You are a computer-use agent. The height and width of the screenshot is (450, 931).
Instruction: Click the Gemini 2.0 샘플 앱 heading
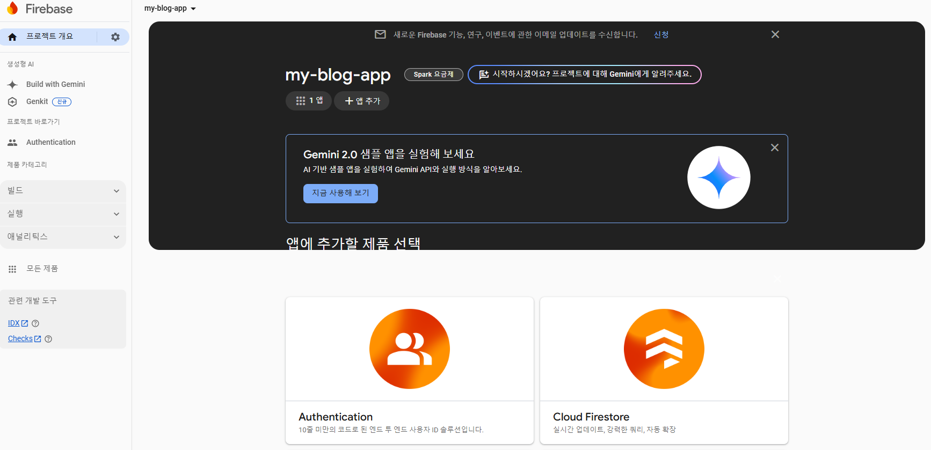coord(389,154)
